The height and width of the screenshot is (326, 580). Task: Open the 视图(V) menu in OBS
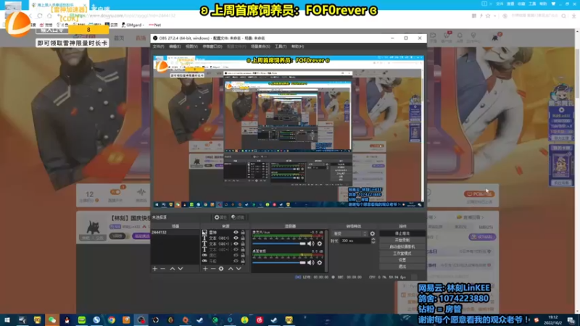pos(191,46)
